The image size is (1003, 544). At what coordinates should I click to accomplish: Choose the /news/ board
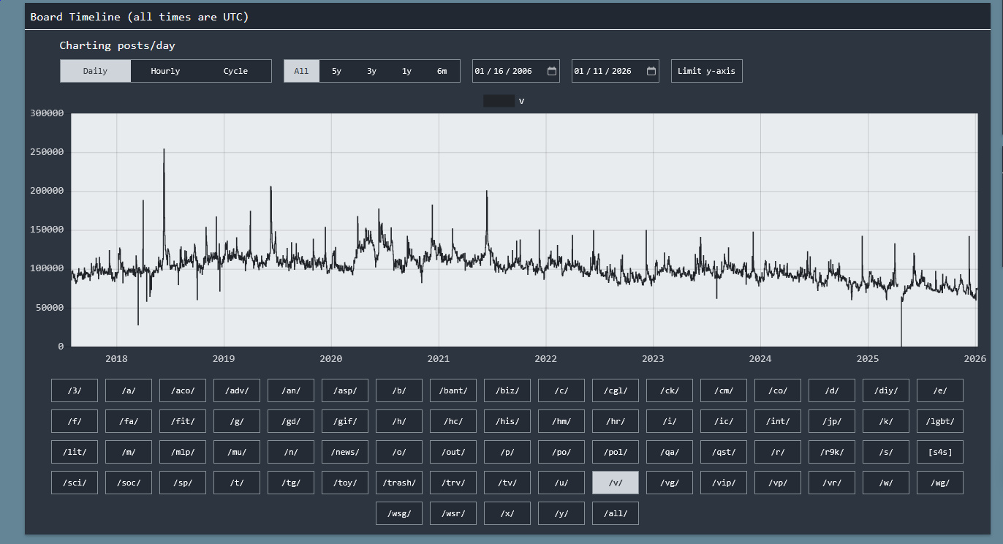point(345,452)
